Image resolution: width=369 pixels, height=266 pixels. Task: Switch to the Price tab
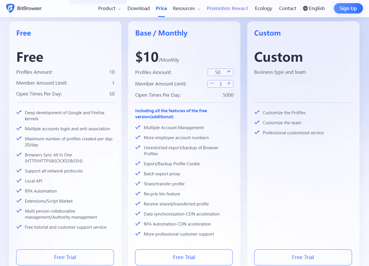coord(161,8)
